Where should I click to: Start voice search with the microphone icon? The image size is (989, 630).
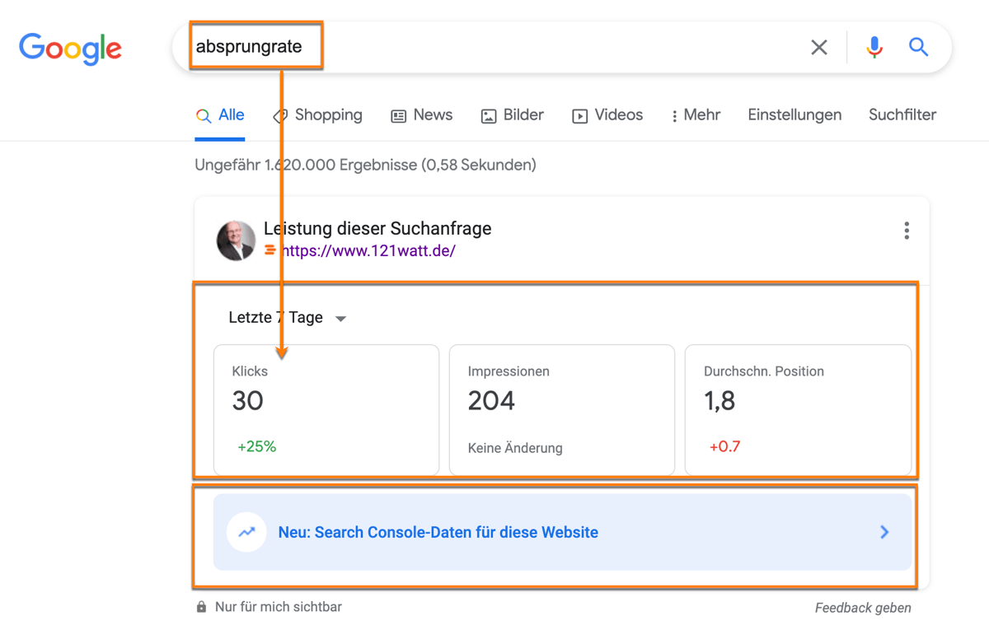coord(874,47)
